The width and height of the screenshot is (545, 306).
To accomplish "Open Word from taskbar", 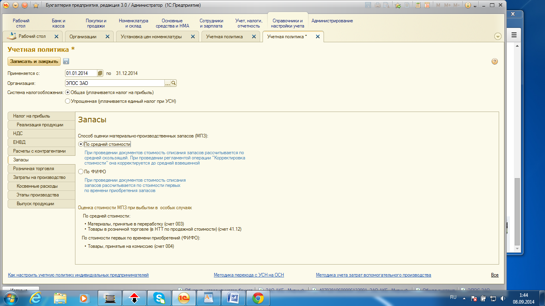I will coord(233,298).
